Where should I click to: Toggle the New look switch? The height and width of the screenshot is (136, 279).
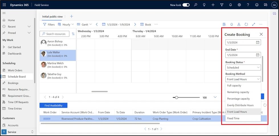pyautogui.click(x=186, y=5)
